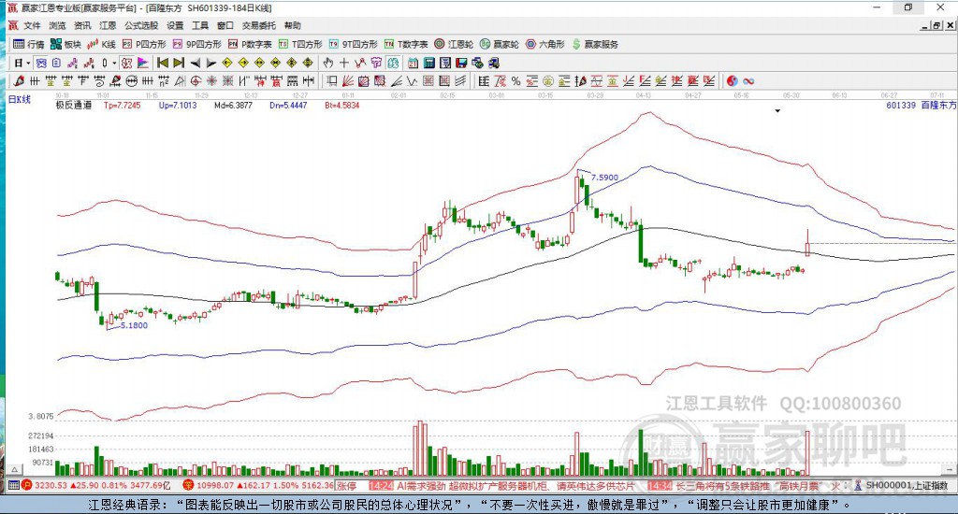Click SH000001 上证指数 in status bar
958x514 pixels.
point(907,485)
